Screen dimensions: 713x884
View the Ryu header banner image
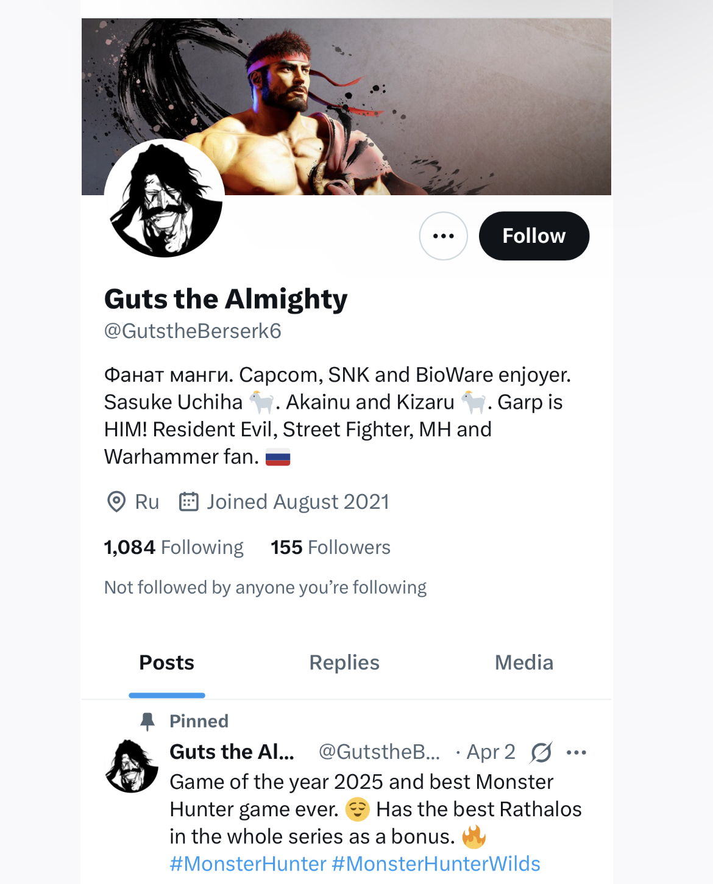tap(346, 107)
